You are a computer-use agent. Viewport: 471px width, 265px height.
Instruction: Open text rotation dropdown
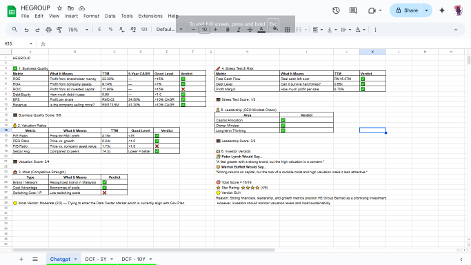(360, 30)
